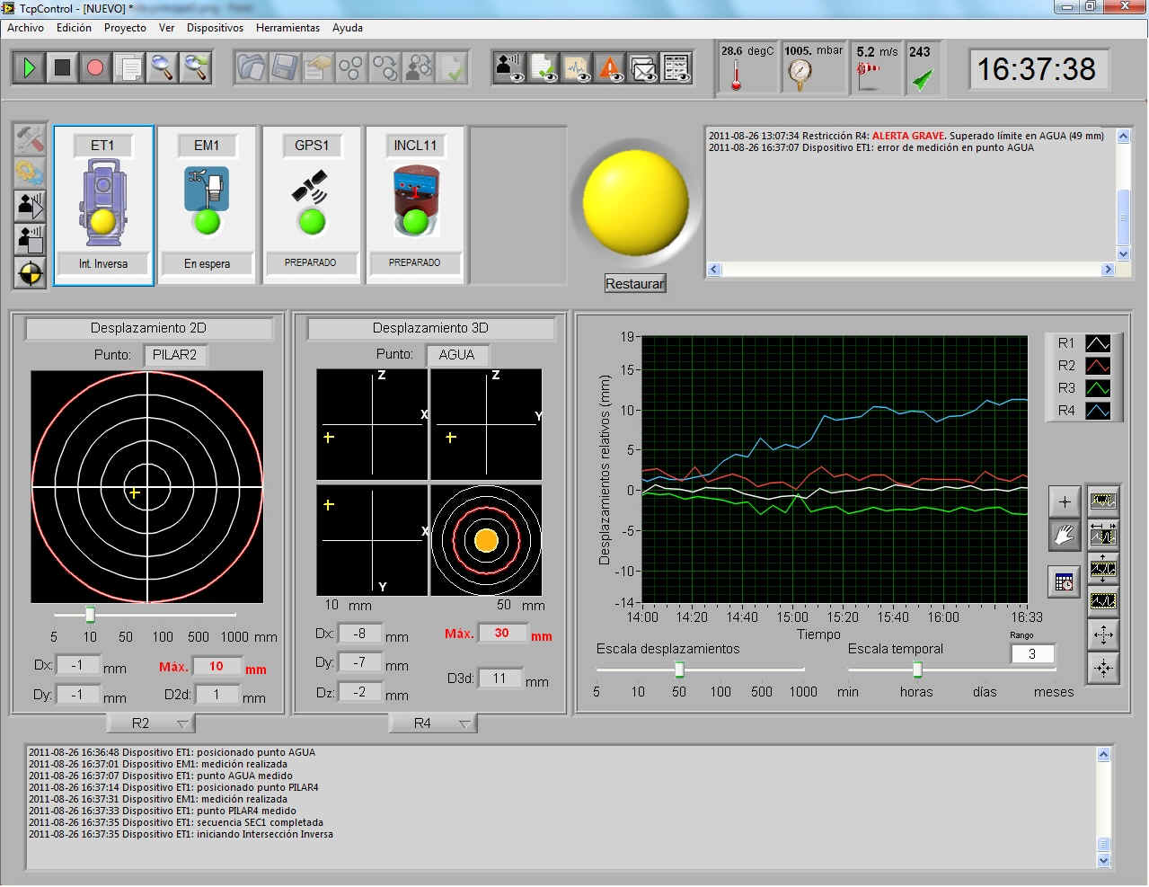
Task: Click the target crosshair icon in left sidebar
Action: 30,273
